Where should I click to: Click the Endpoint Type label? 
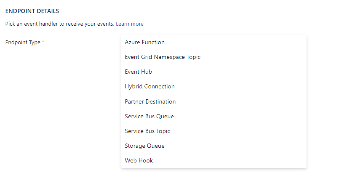(x=23, y=43)
